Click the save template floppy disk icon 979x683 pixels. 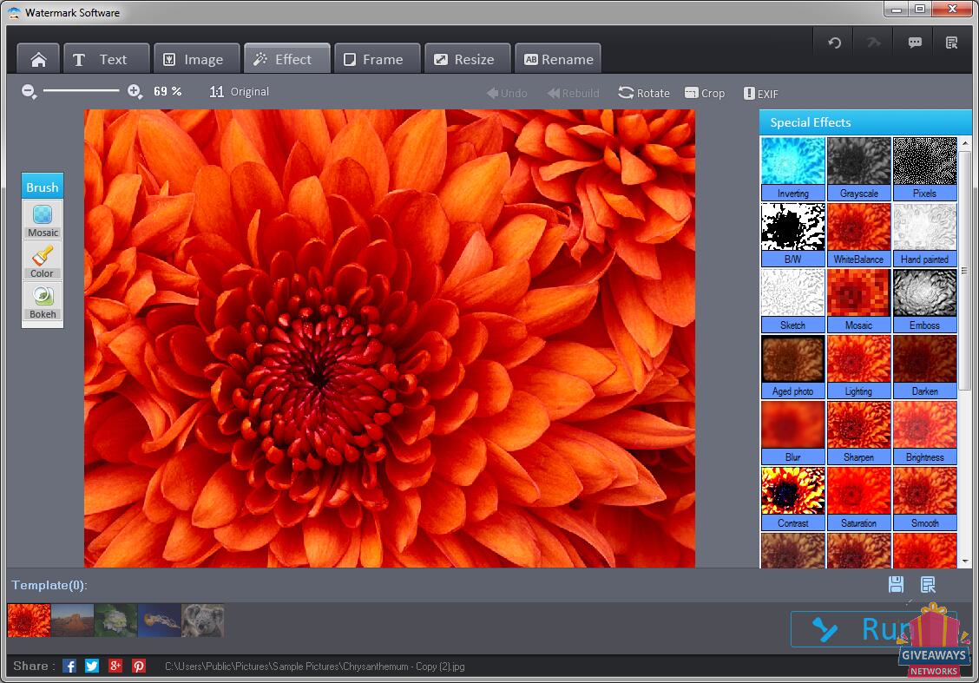[896, 584]
